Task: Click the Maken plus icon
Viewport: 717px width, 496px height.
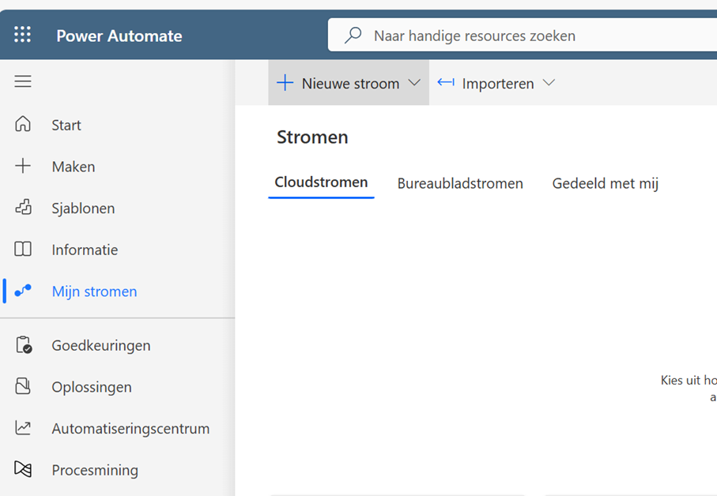Action: (x=23, y=166)
